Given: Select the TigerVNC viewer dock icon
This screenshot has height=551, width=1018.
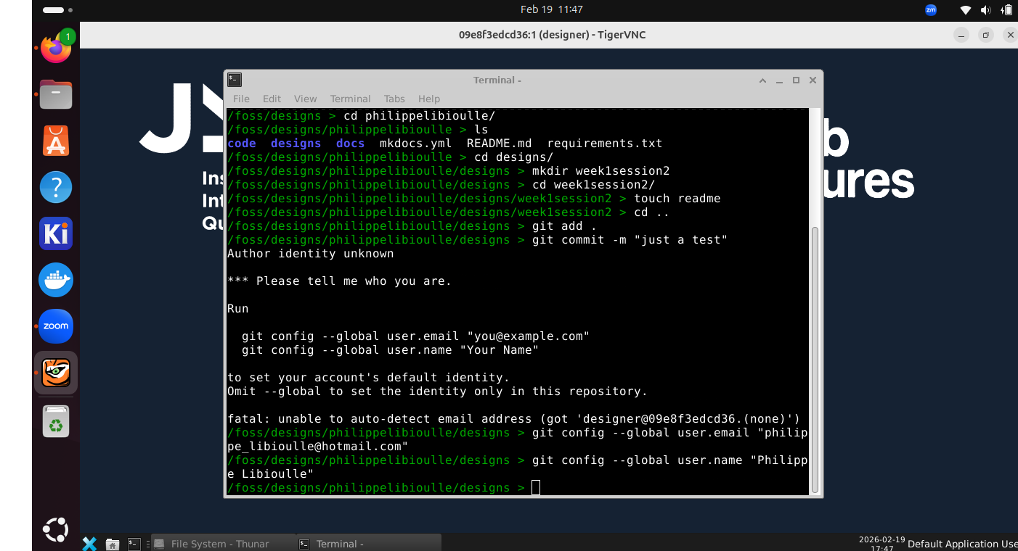Looking at the screenshot, I should click(x=56, y=373).
